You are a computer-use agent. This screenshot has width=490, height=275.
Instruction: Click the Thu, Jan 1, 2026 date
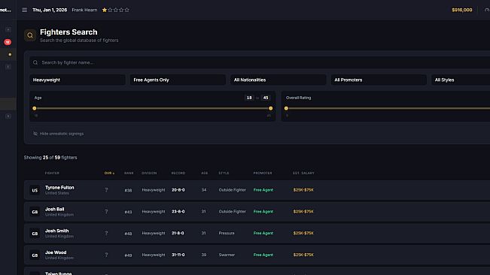[x=50, y=10]
